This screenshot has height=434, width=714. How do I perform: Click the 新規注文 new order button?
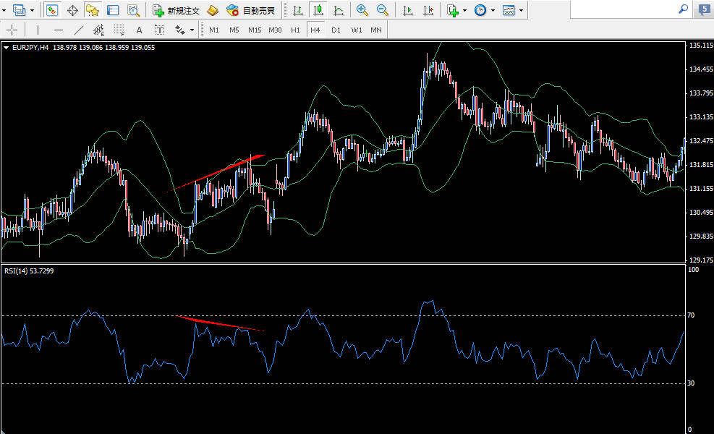(x=177, y=10)
